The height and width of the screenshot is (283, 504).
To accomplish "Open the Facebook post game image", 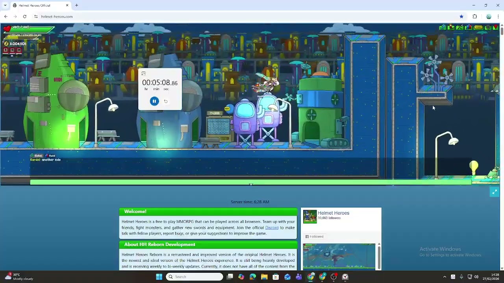I will click(x=339, y=256).
